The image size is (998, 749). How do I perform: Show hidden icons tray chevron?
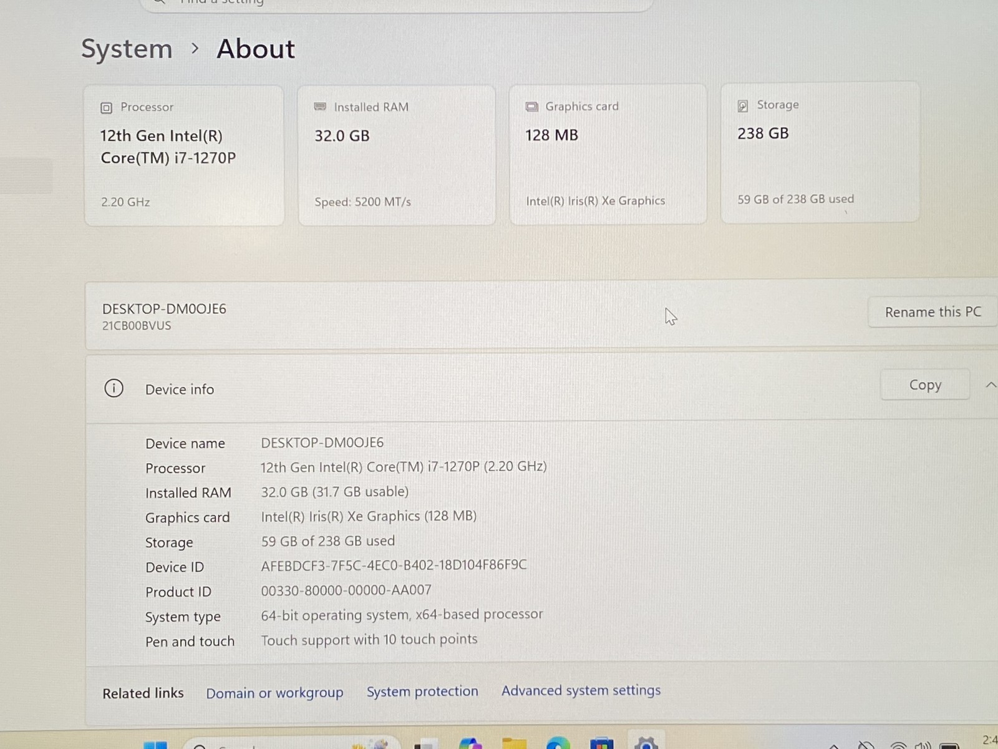coord(833,746)
